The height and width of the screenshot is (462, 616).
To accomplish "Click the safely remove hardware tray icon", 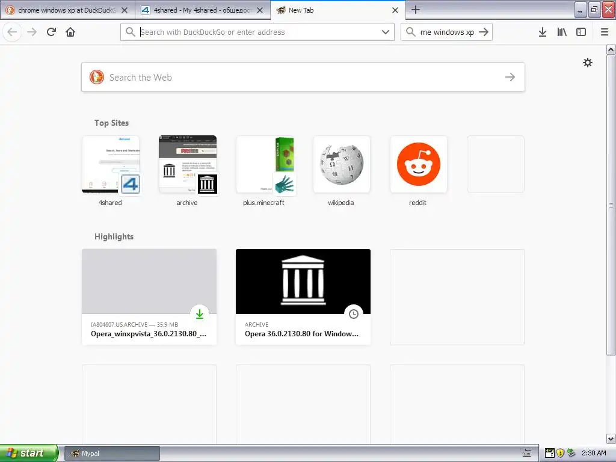I will (571, 453).
